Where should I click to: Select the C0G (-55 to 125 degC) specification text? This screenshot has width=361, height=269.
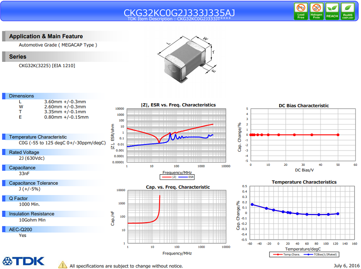63,143
